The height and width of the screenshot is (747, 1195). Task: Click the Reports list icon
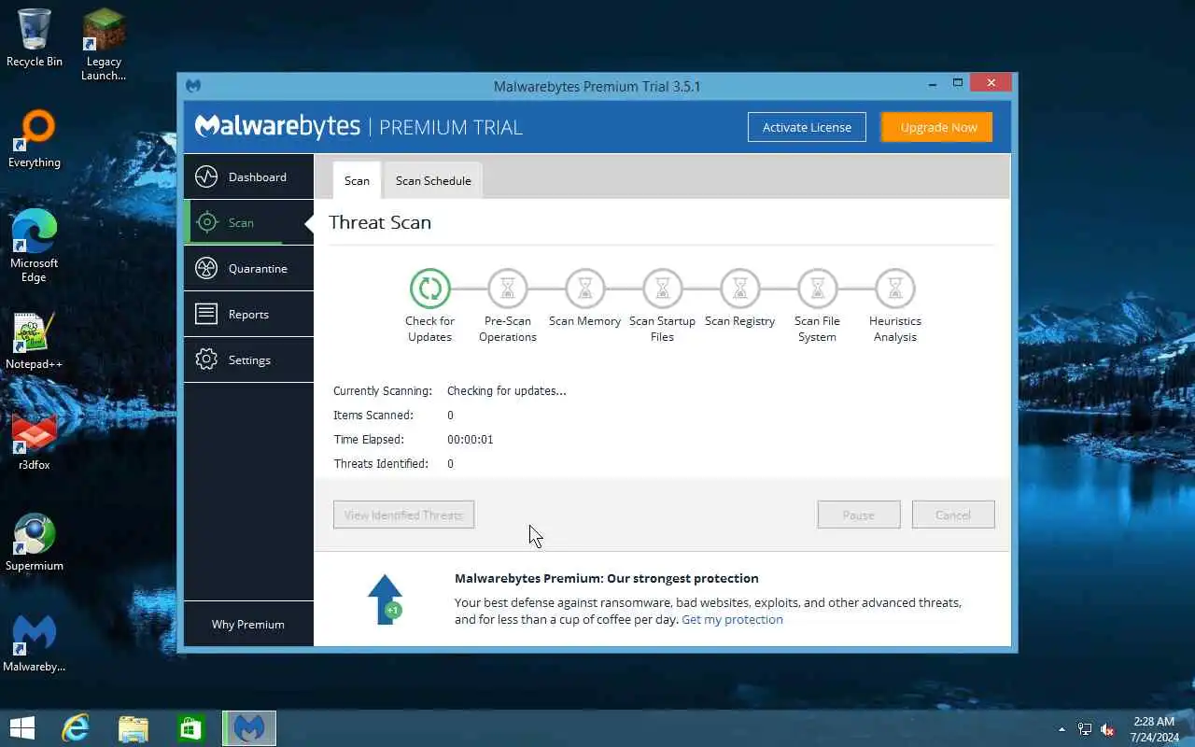point(206,314)
